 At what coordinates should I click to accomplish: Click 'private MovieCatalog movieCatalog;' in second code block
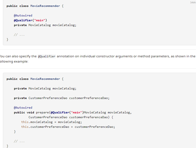click(45, 88)
